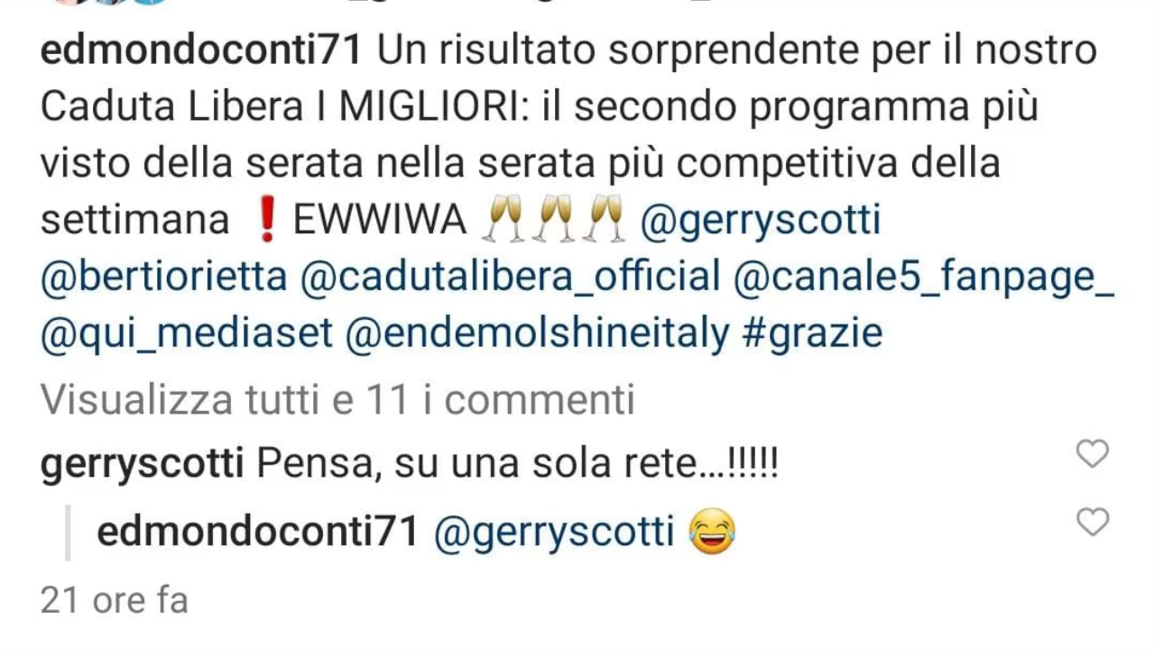1155x649 pixels.
Task: Open the @bertiorietta mention
Action: [x=163, y=278]
